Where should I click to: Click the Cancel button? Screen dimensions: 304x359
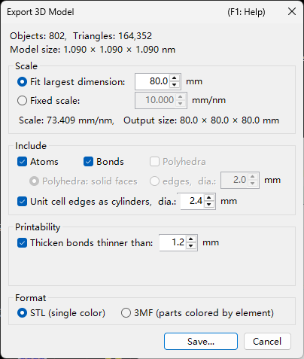267,342
